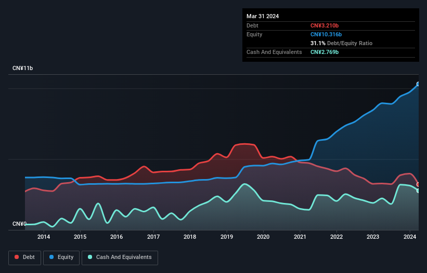Click the 2024 x-axis label

coord(409,237)
